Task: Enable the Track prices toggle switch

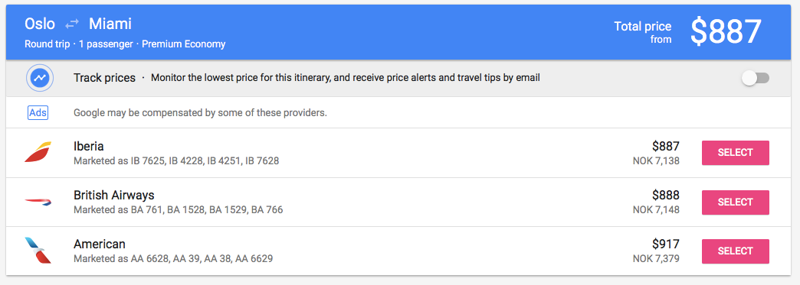Action: [756, 79]
